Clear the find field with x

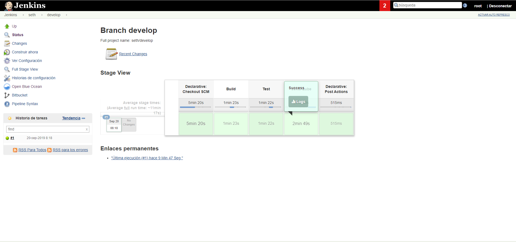(x=87, y=129)
